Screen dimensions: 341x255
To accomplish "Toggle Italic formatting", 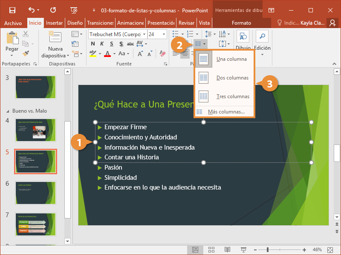I will tap(102, 44).
